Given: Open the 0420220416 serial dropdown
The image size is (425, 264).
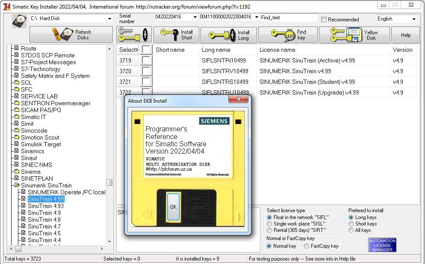Looking at the screenshot, I should coord(195,17).
